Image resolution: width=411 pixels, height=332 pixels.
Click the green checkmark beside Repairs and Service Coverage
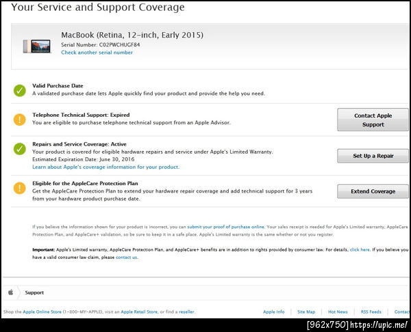click(20, 149)
